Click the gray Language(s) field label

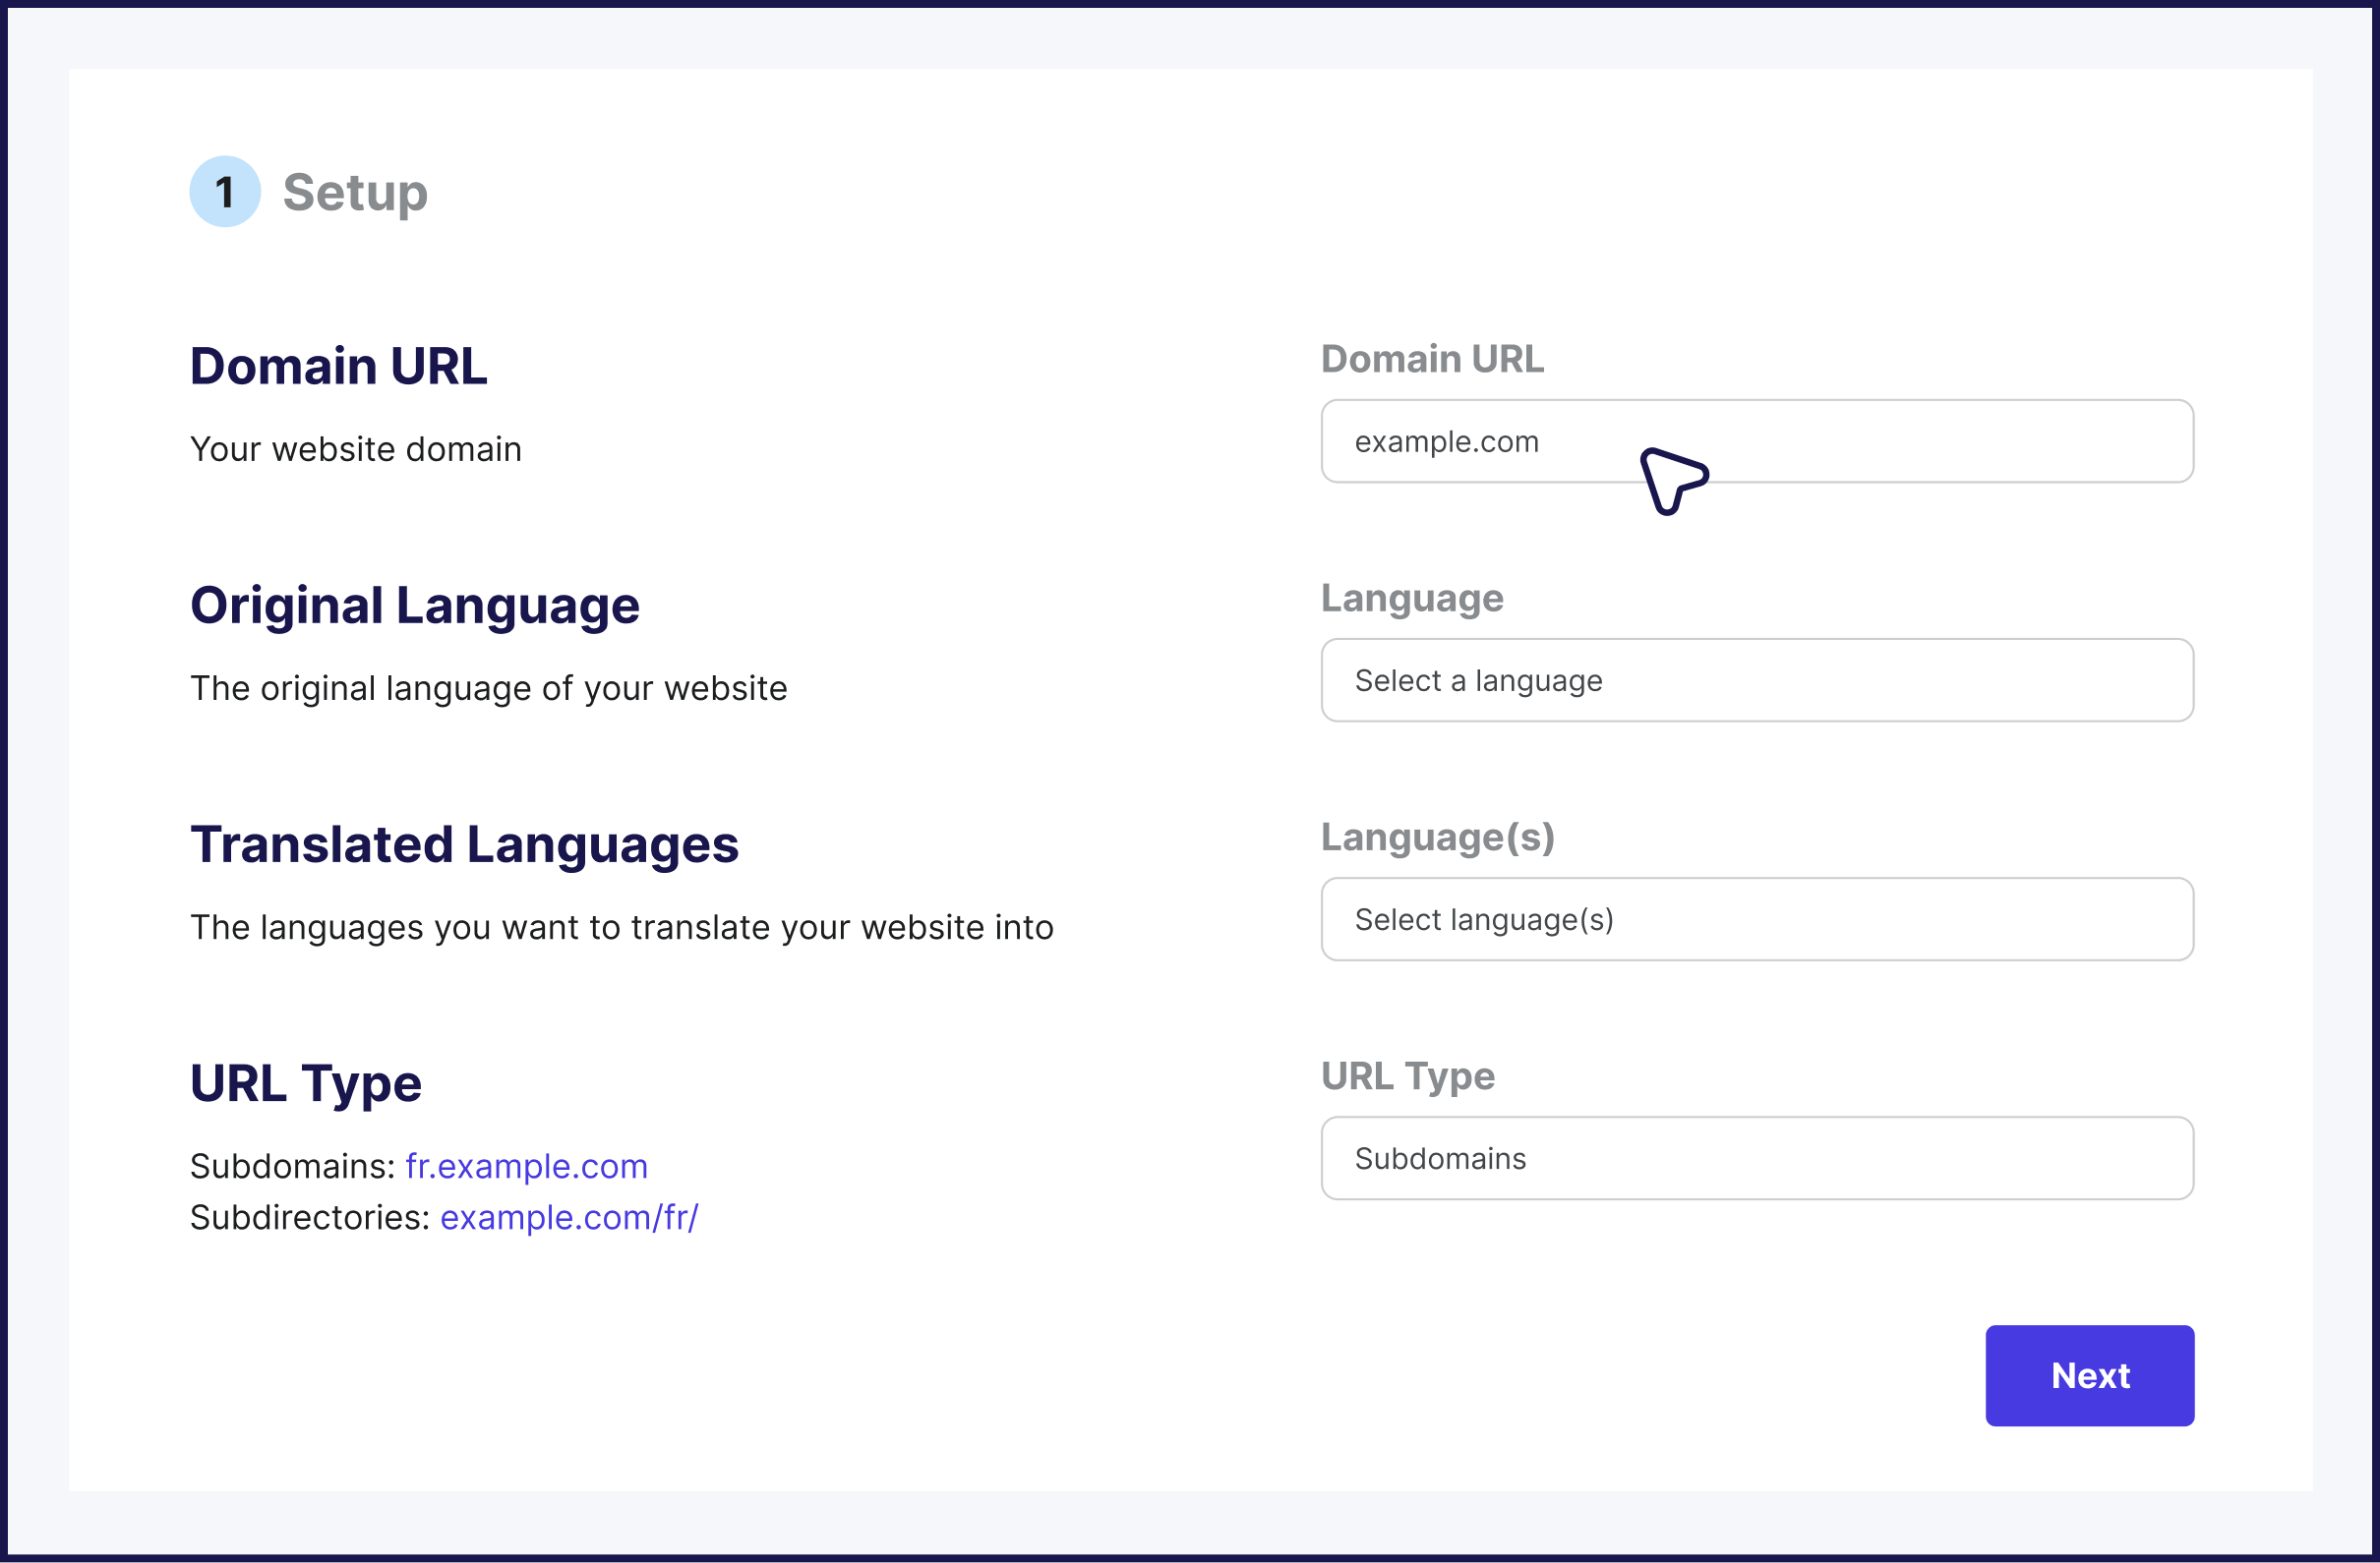click(1437, 837)
